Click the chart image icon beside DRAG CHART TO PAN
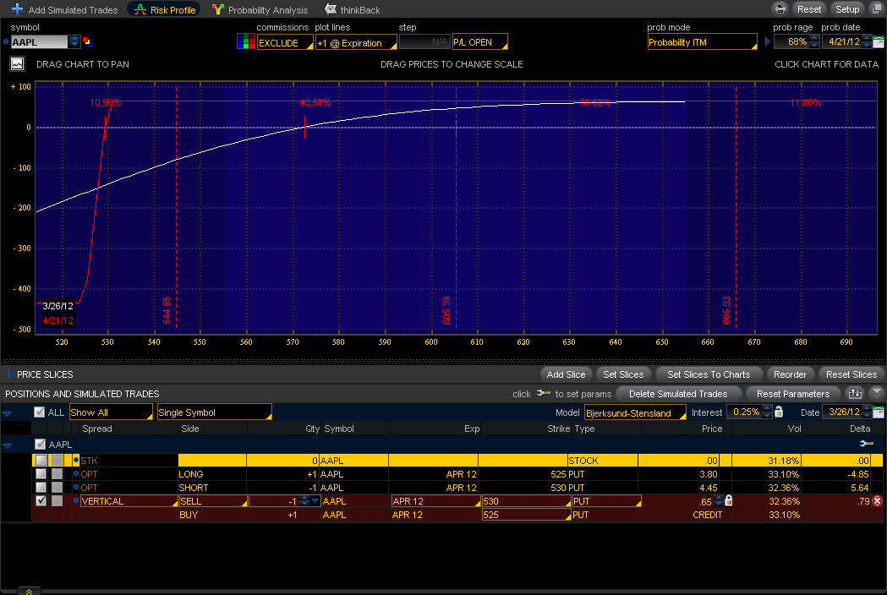The width and height of the screenshot is (887, 595). point(17,64)
